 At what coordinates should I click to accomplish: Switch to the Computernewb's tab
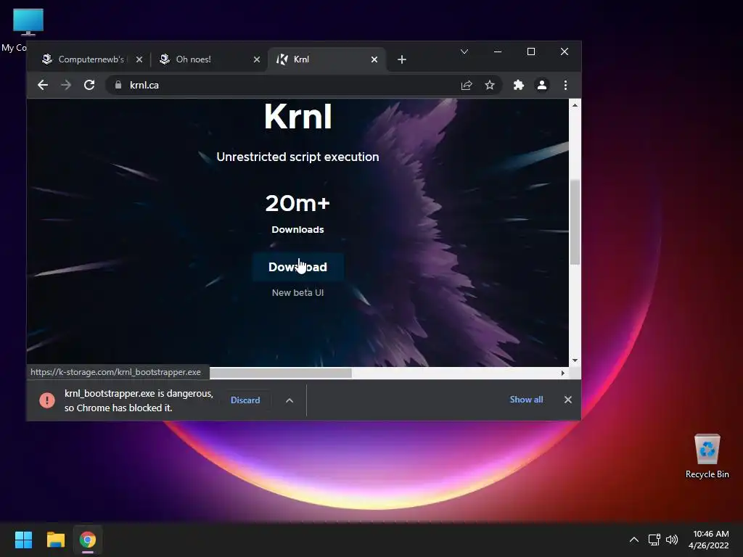tap(91, 59)
